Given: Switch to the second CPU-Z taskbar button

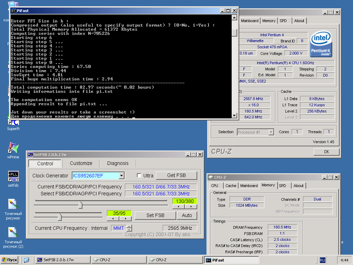Looking at the screenshot, I should pyautogui.click(x=175, y=260).
